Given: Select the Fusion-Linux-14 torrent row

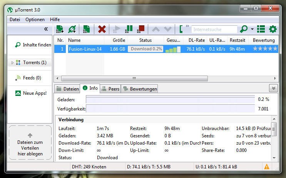Looking at the screenshot, I should click(166, 49).
